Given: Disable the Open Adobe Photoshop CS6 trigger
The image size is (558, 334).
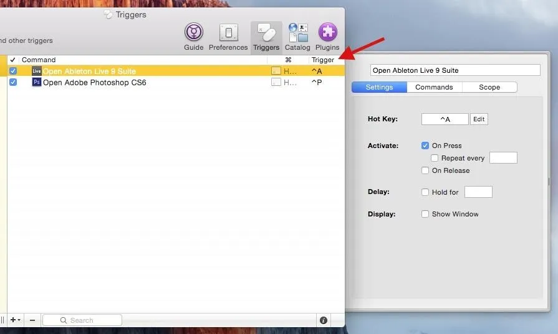Looking at the screenshot, I should point(13,82).
